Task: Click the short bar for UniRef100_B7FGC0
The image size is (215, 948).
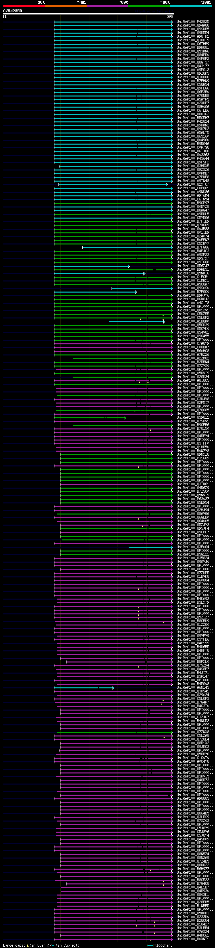Action: [95, 292]
